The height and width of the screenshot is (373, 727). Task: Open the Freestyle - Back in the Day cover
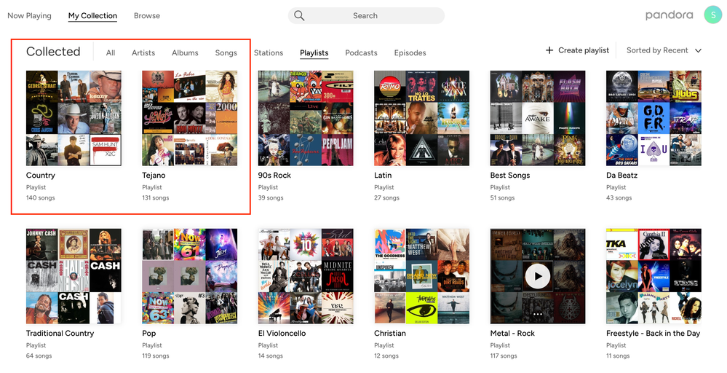(653, 276)
